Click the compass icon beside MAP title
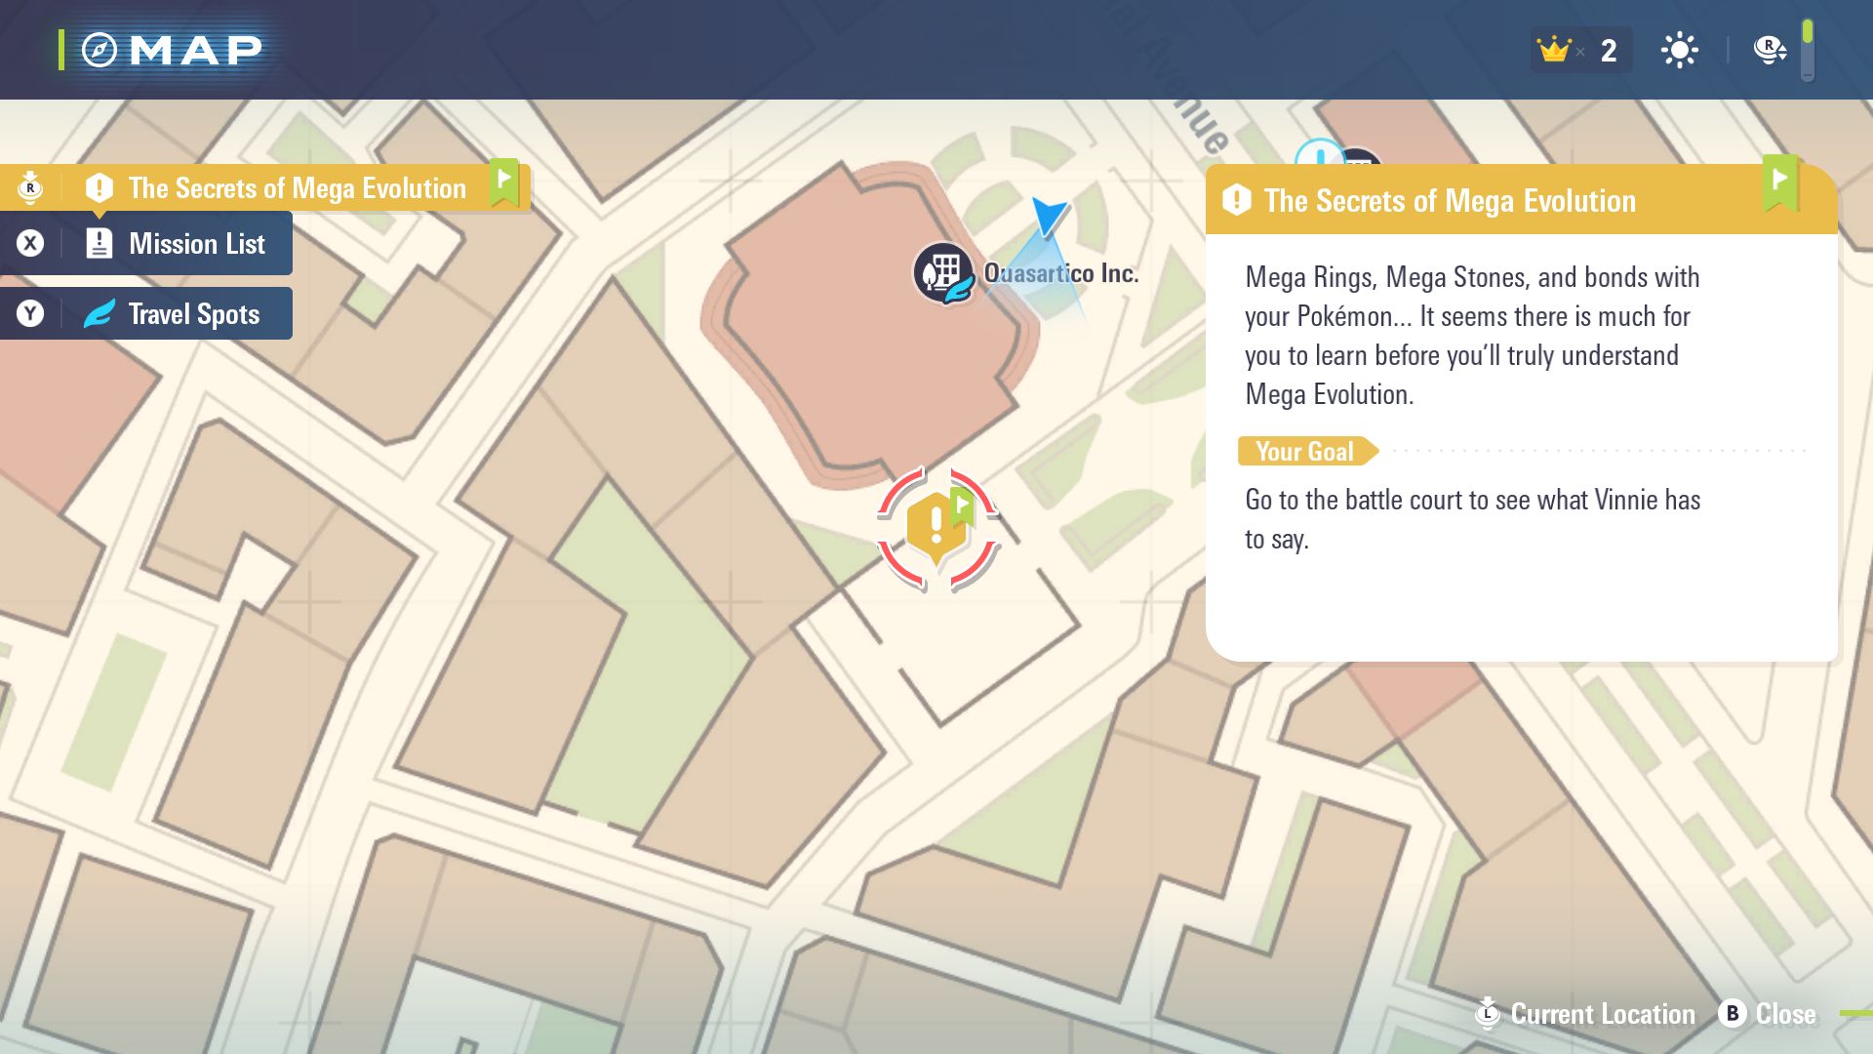Screen dimensions: 1873x1054 click(x=99, y=50)
